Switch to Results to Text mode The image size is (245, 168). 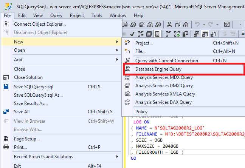[x=197, y=34]
